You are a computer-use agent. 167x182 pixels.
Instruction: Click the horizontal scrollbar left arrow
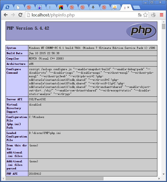coord(3,178)
